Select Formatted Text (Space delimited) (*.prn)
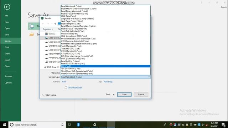The height and width of the screenshot is (128, 228). pyautogui.click(x=105, y=43)
